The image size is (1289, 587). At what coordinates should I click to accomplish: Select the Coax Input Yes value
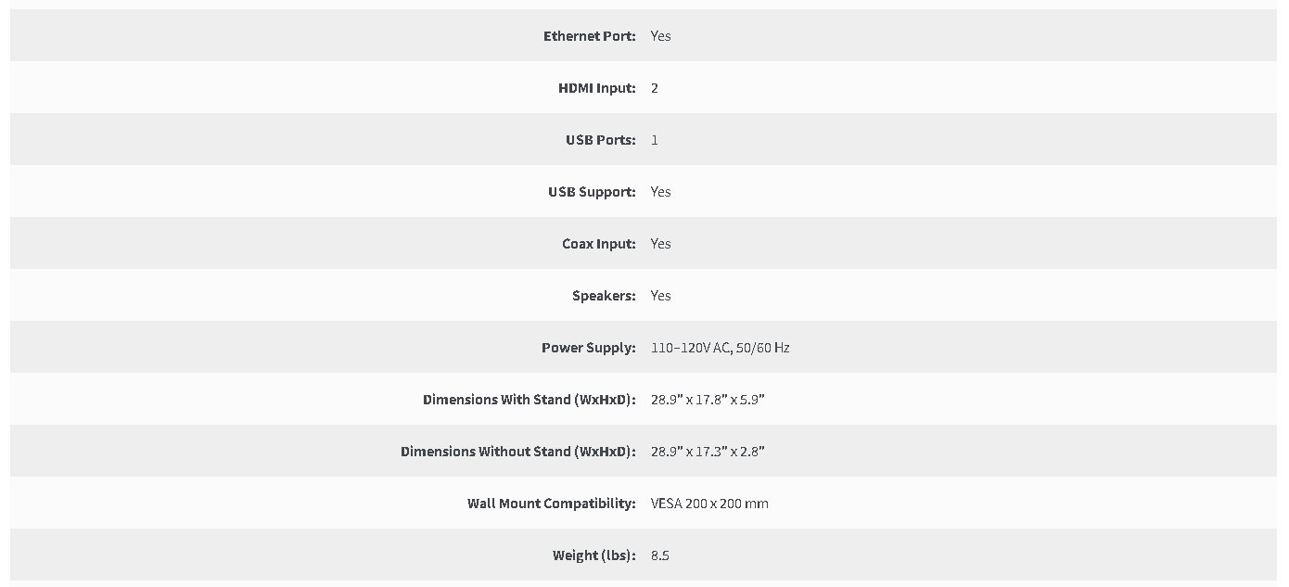click(x=661, y=244)
